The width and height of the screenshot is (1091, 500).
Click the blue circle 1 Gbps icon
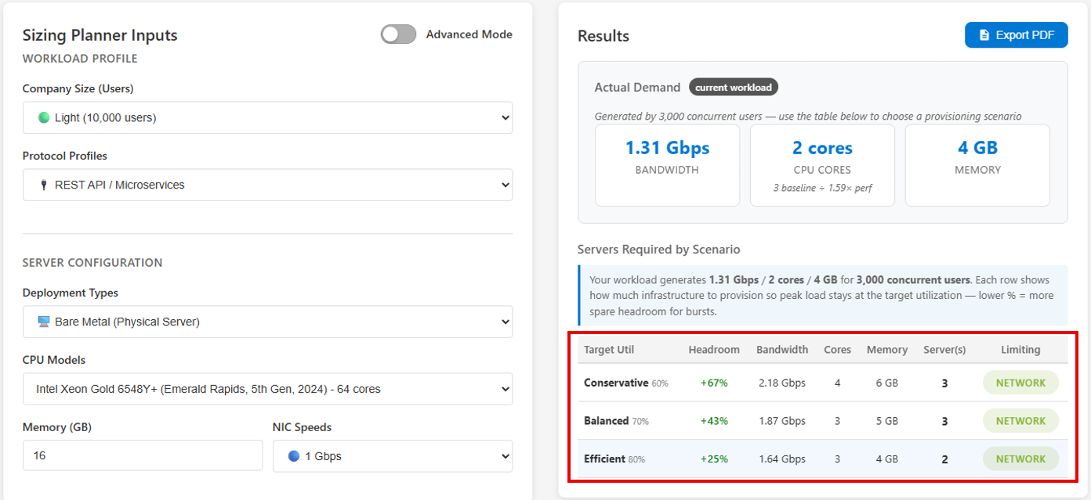point(294,456)
